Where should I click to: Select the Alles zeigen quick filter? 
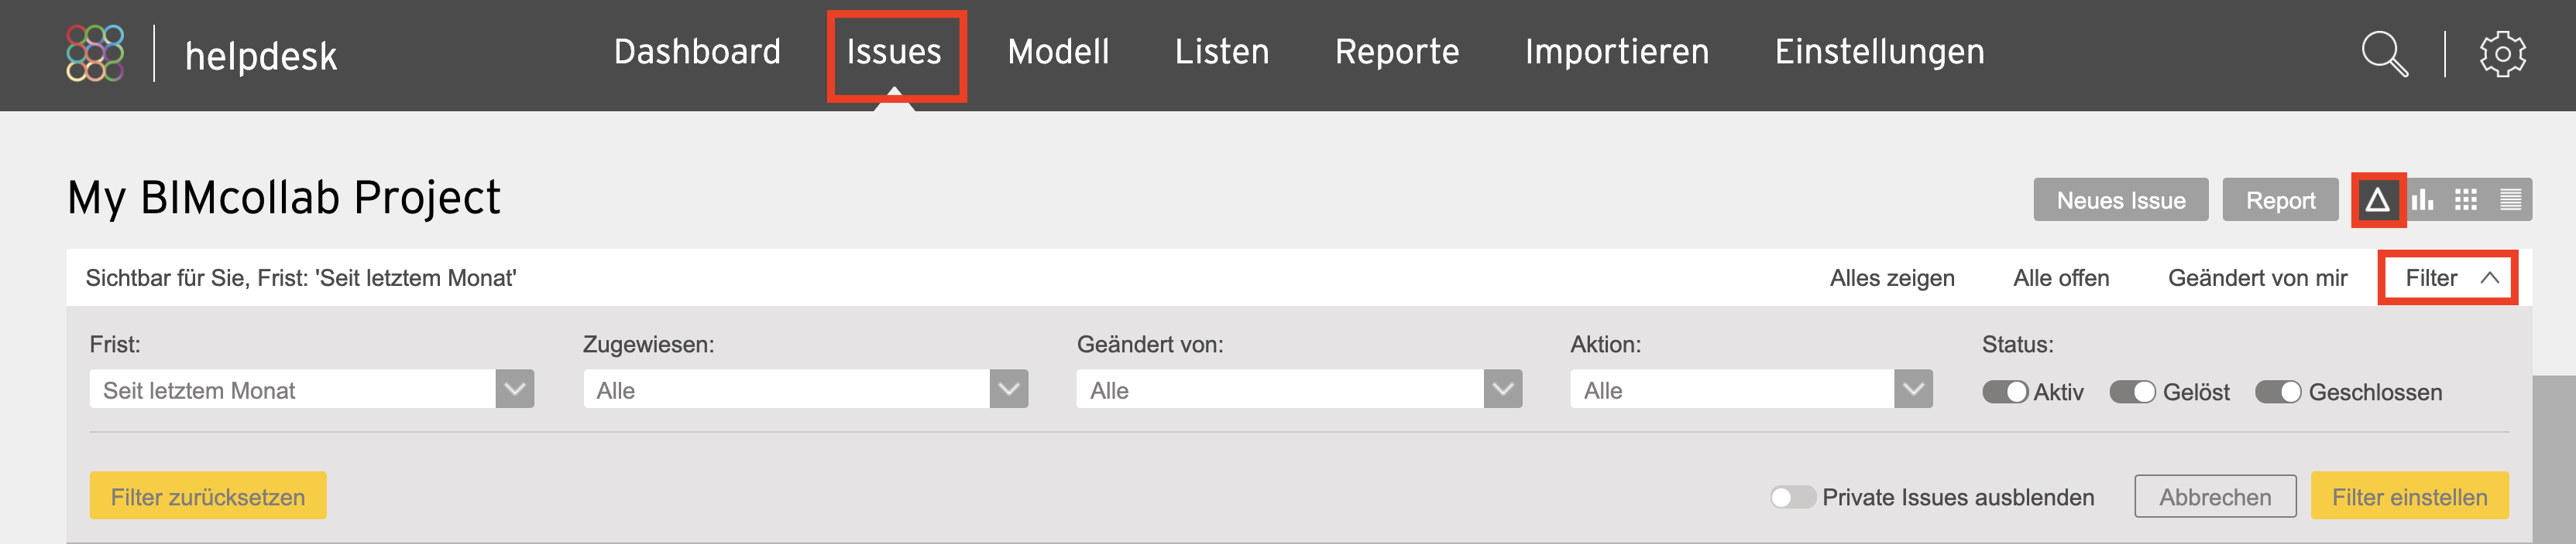1892,278
